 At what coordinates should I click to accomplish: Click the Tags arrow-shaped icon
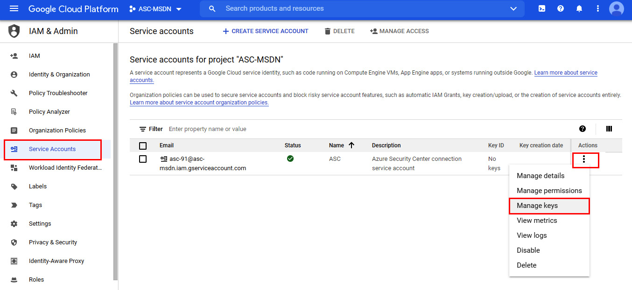click(x=14, y=205)
